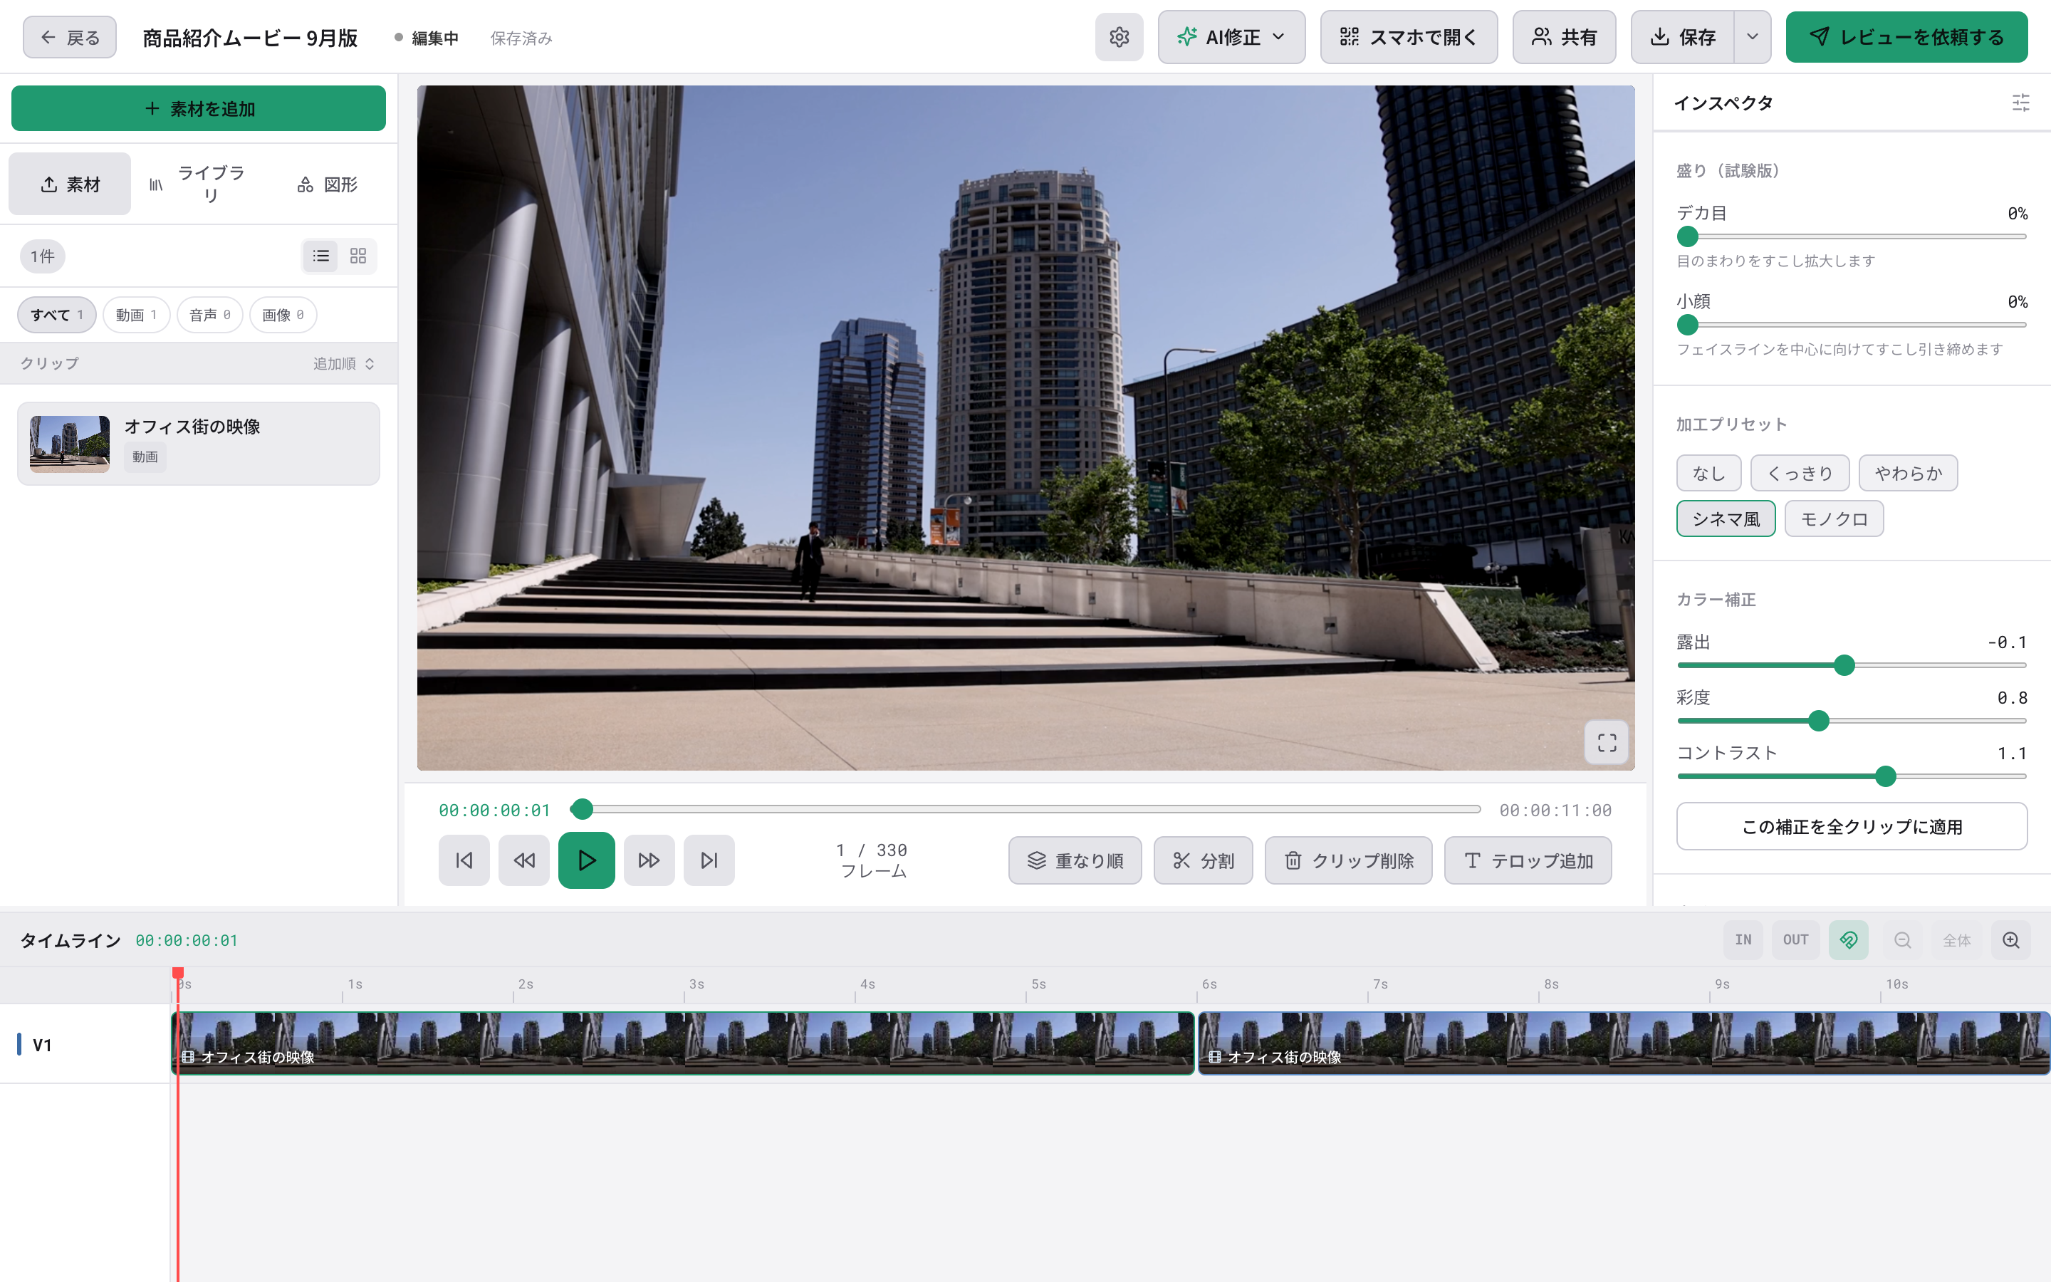Apply くっきり preset

1800,473
